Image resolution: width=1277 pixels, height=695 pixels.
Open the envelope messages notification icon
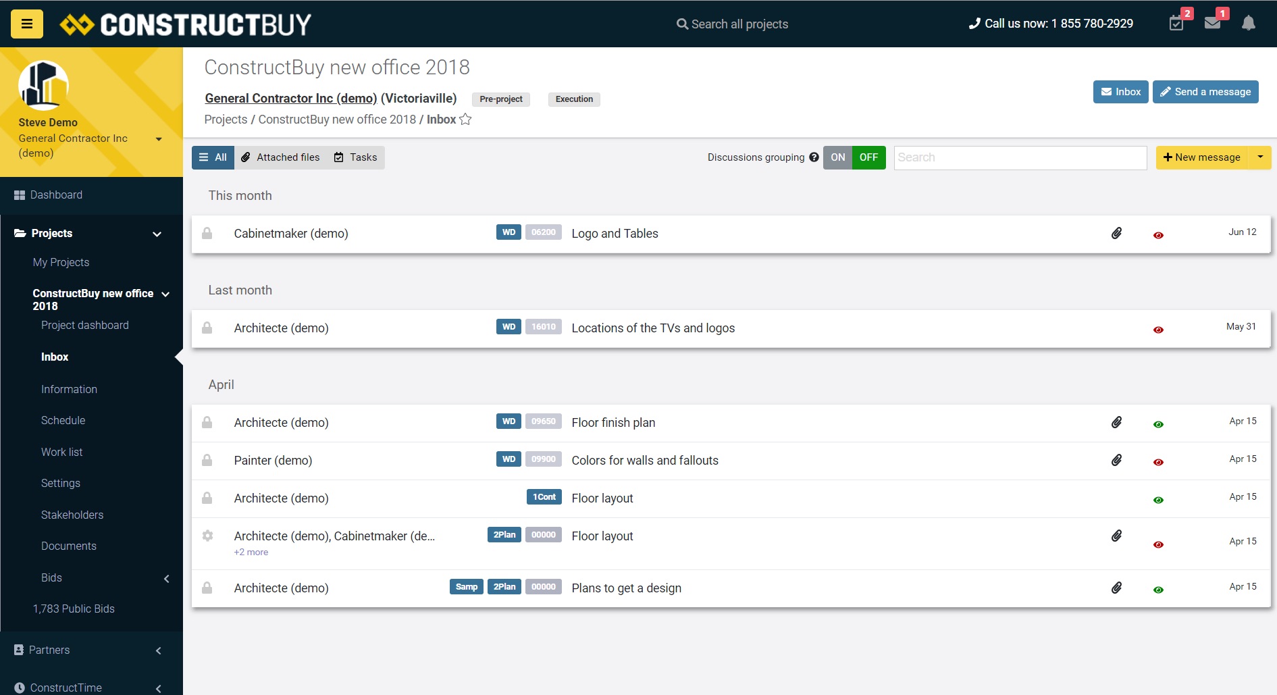tap(1212, 24)
